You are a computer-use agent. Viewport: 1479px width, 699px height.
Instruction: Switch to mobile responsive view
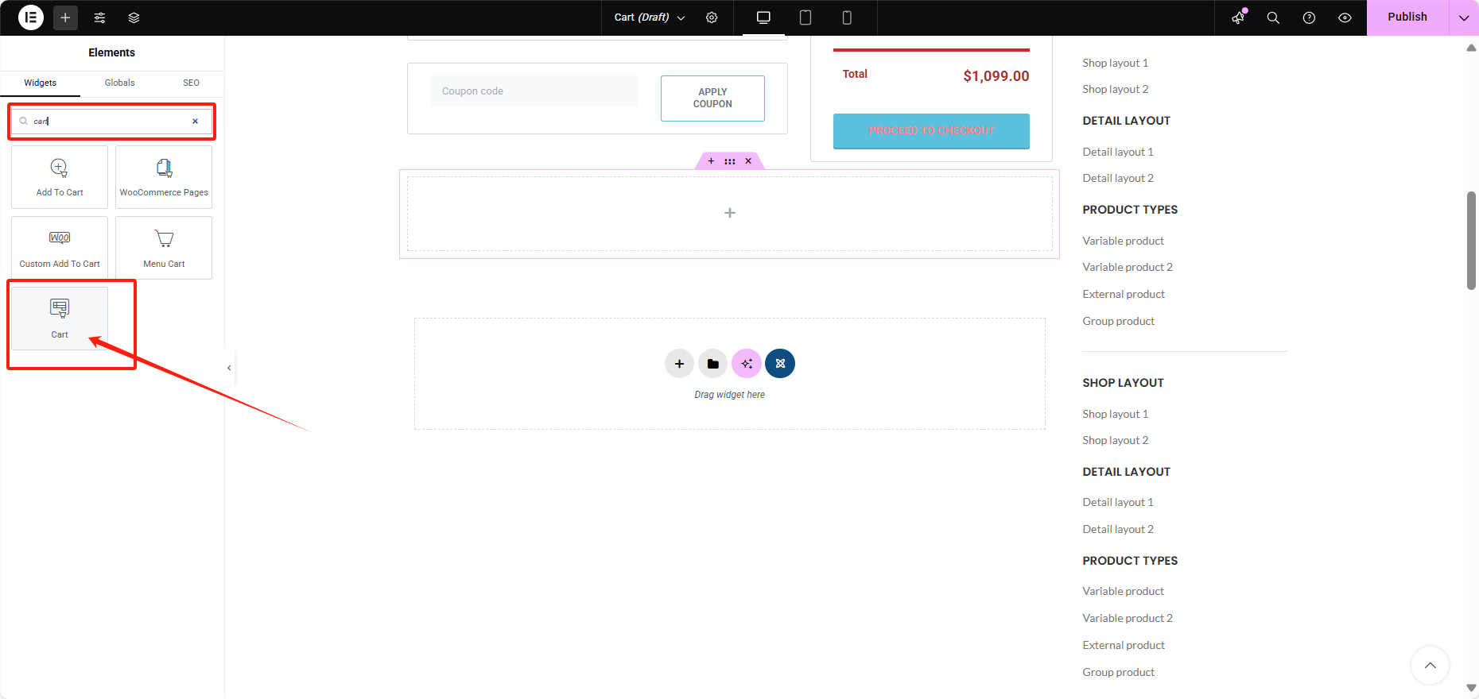[847, 17]
